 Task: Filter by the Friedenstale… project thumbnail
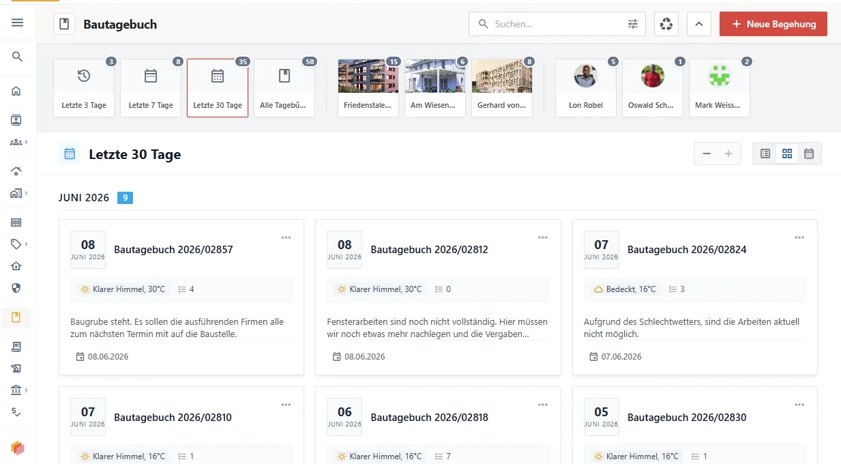[x=368, y=87]
